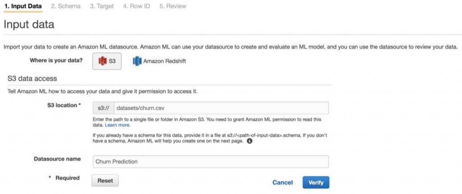Screen dimensions: 462x194
Task: Click Cancel to abort datasource creation
Action: point(282,182)
